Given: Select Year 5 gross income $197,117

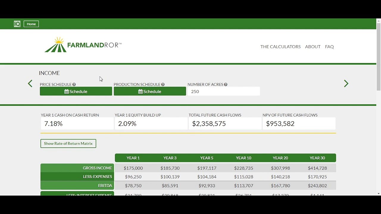Looking at the screenshot, I should (207, 168).
